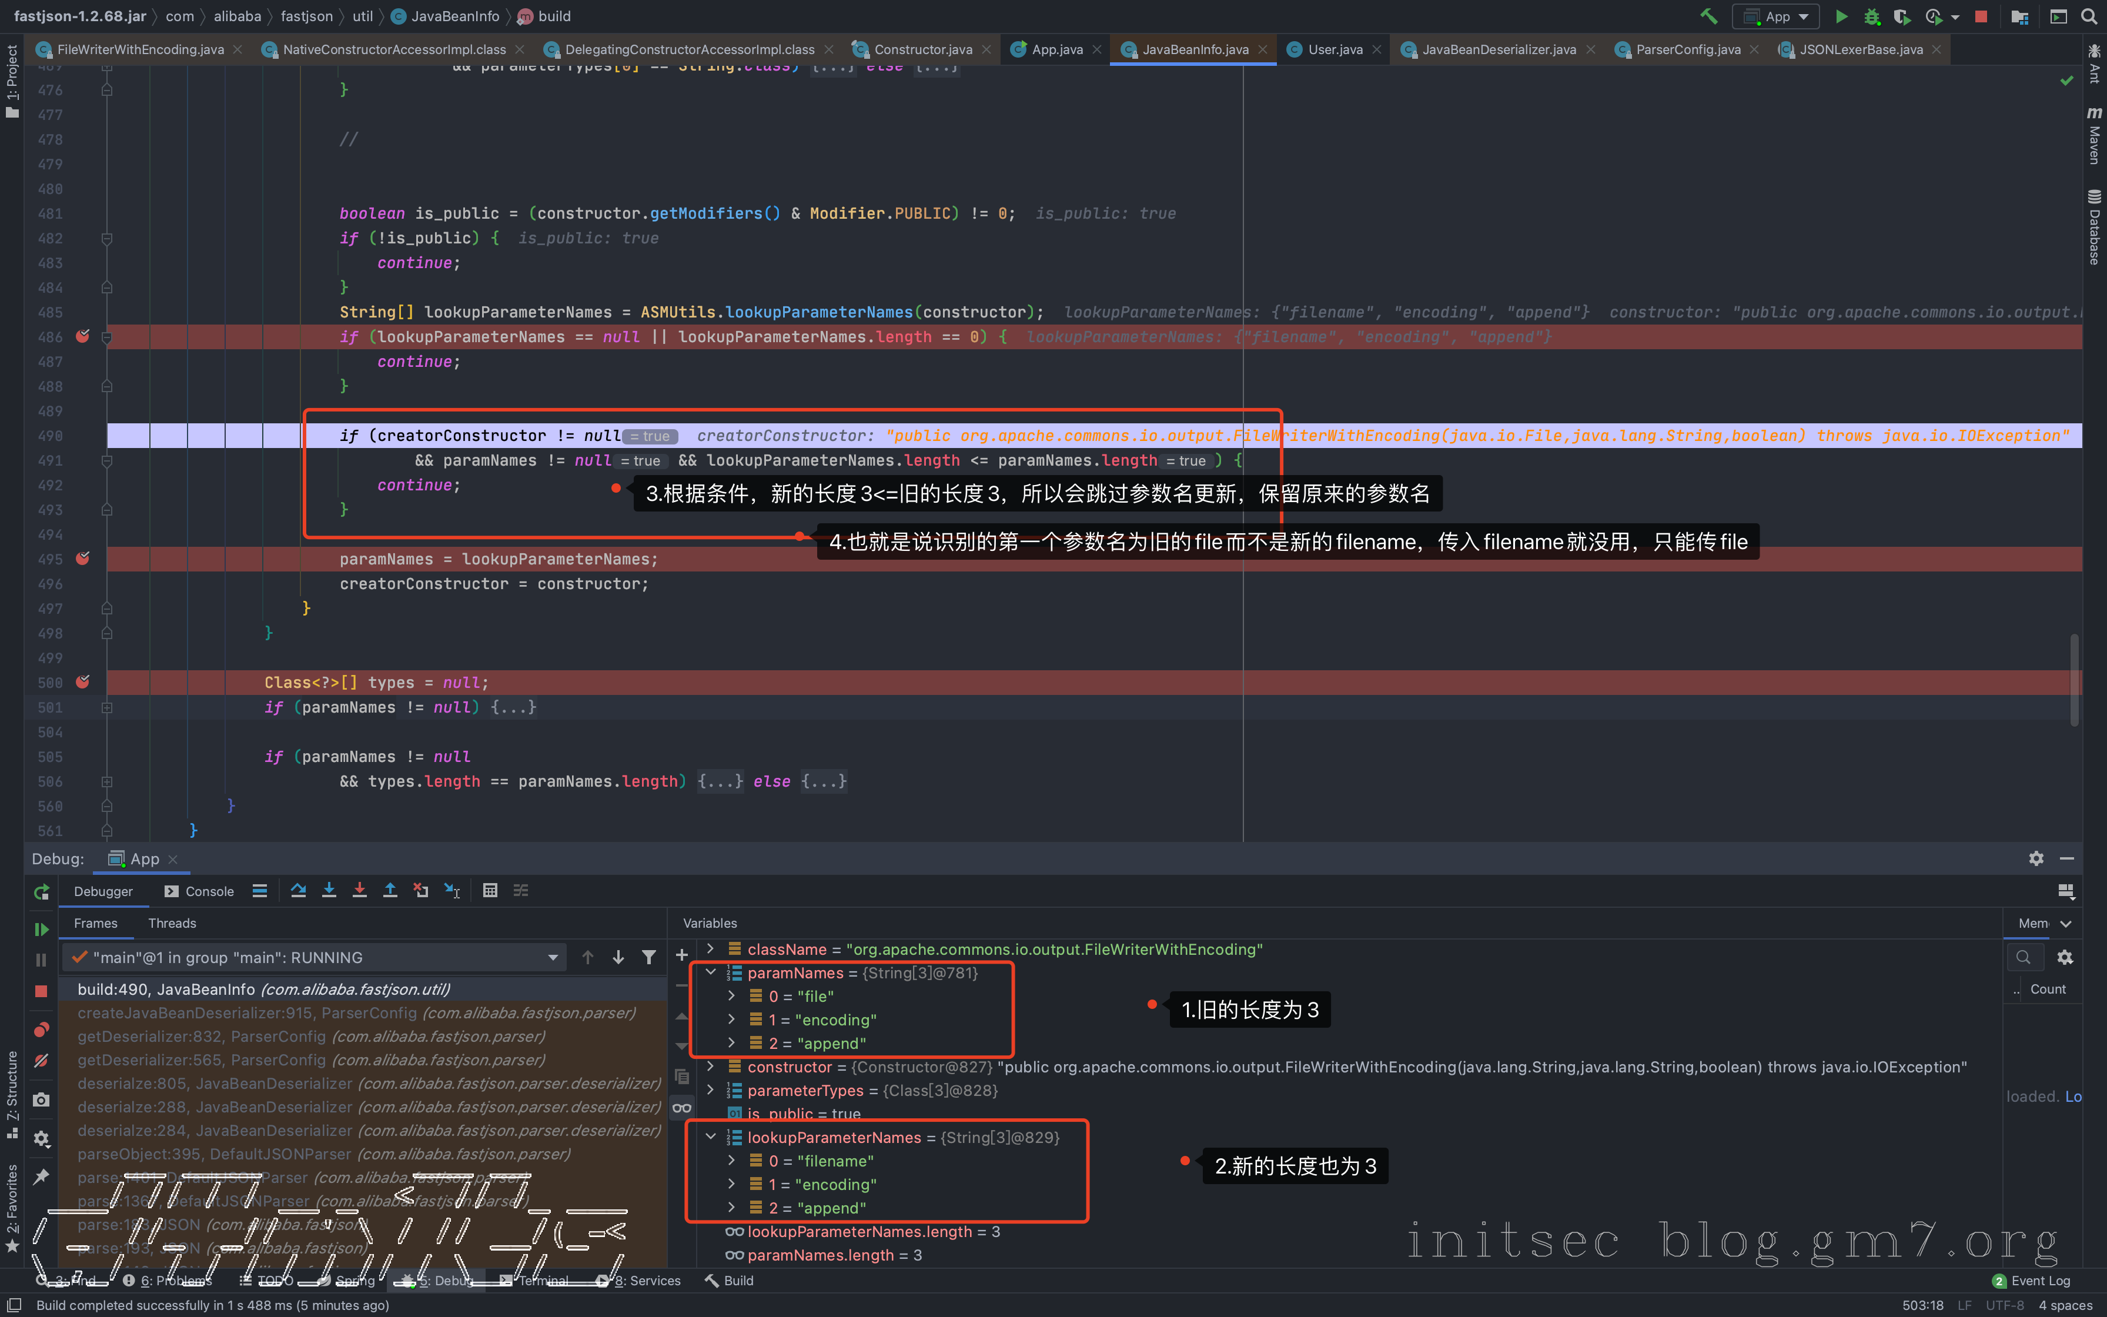Toggle the breakpoint on line 486
Screen dimensions: 2107x1317
click(83, 336)
